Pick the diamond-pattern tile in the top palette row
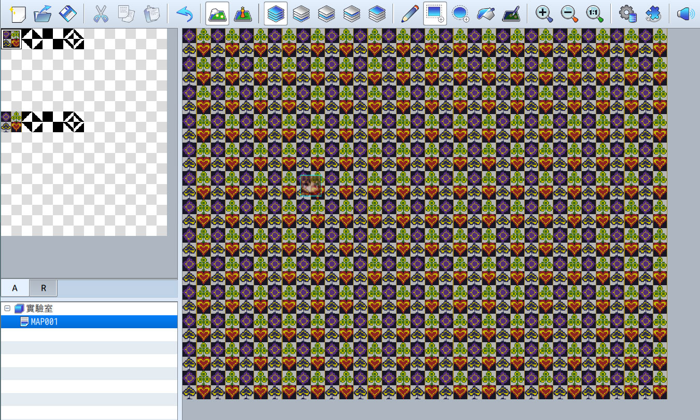This screenshot has height=420, width=700. [74, 39]
